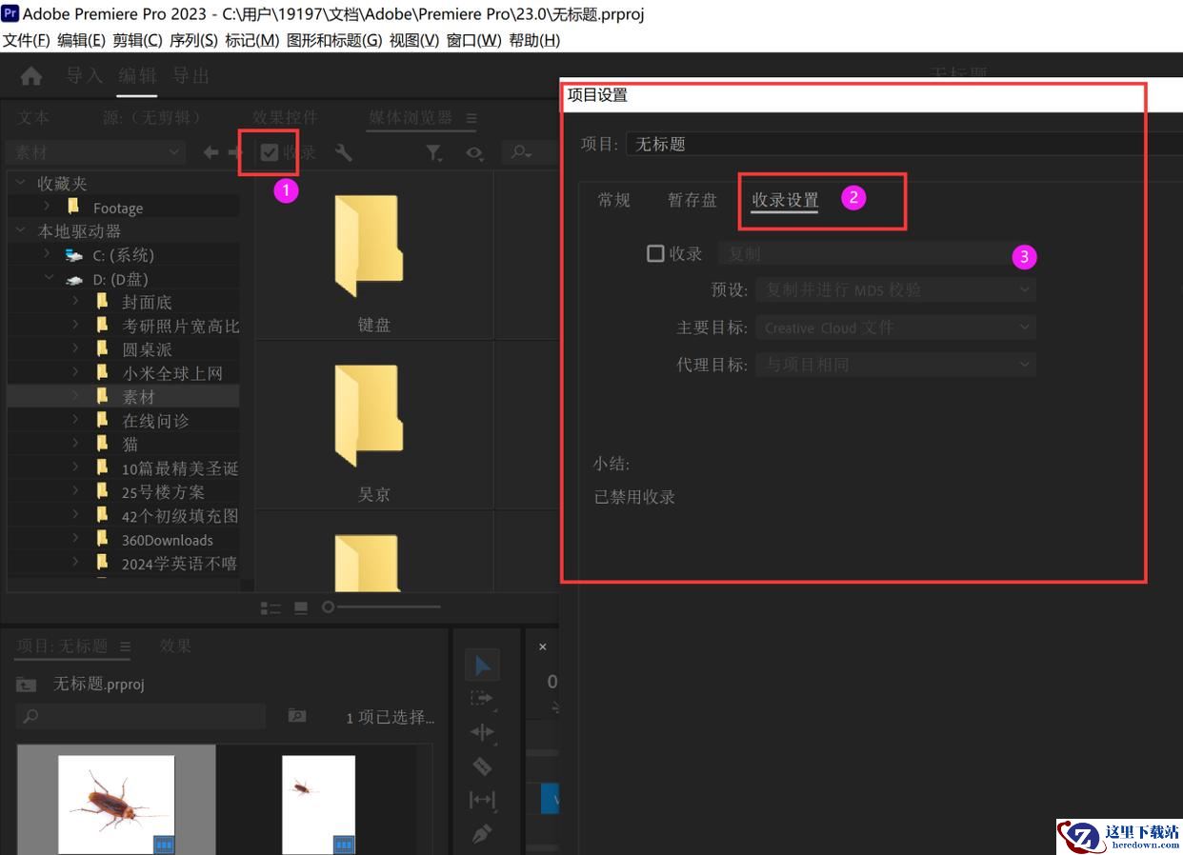Click the Home icon in the workspace bar
Image resolution: width=1183 pixels, height=855 pixels.
pyautogui.click(x=31, y=76)
